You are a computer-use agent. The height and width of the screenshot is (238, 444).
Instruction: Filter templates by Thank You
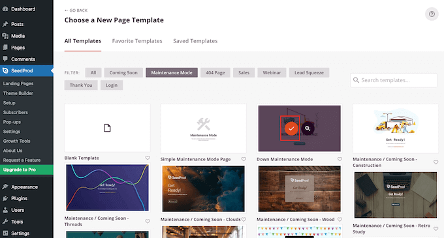[x=81, y=85]
